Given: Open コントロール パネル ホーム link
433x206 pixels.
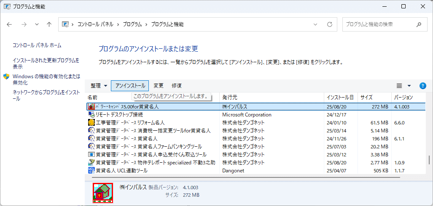Looking at the screenshot, I should (x=37, y=45).
